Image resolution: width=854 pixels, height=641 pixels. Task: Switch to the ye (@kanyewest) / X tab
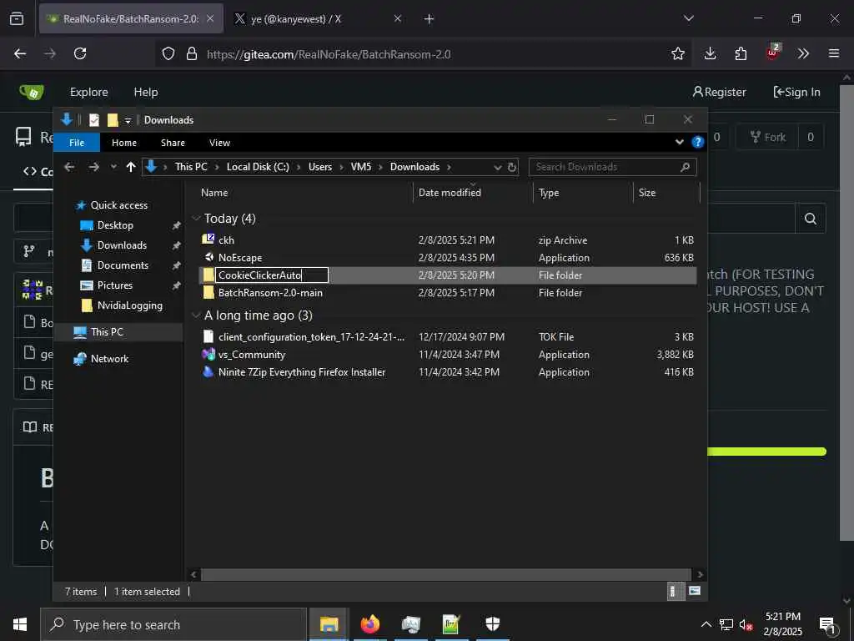[x=317, y=19]
